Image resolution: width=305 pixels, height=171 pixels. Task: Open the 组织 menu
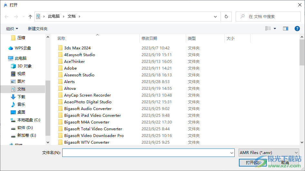point(12,29)
